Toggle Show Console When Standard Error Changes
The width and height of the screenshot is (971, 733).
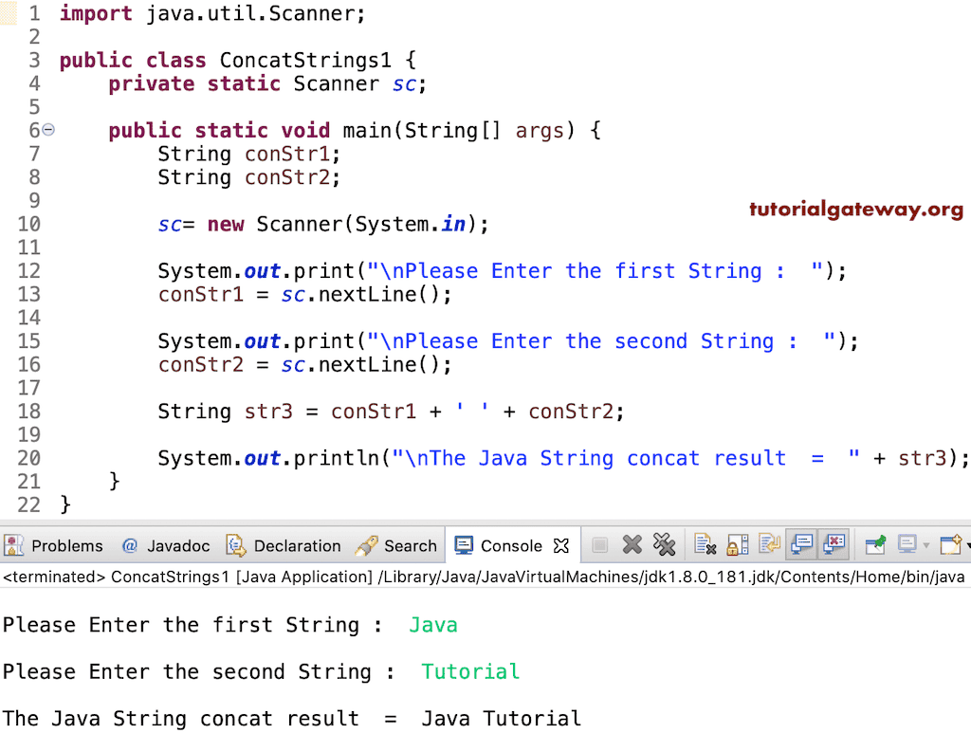(x=834, y=545)
